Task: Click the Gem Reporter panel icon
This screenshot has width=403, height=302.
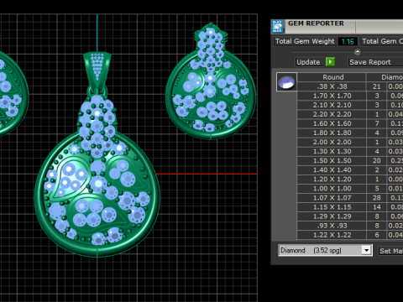Action: [278, 26]
